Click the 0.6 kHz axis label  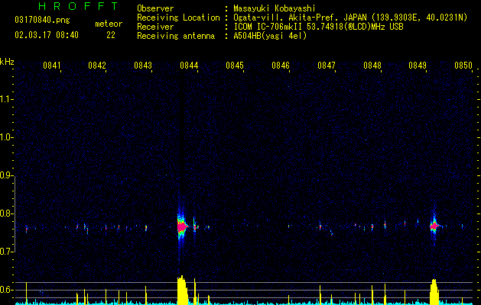[6, 290]
